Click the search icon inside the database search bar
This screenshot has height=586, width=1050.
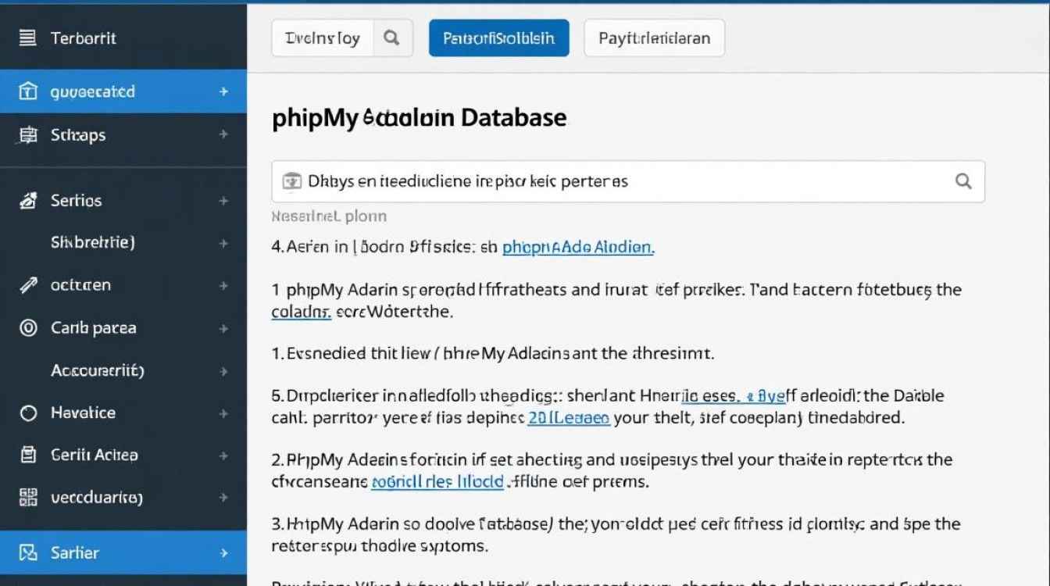pyautogui.click(x=962, y=180)
